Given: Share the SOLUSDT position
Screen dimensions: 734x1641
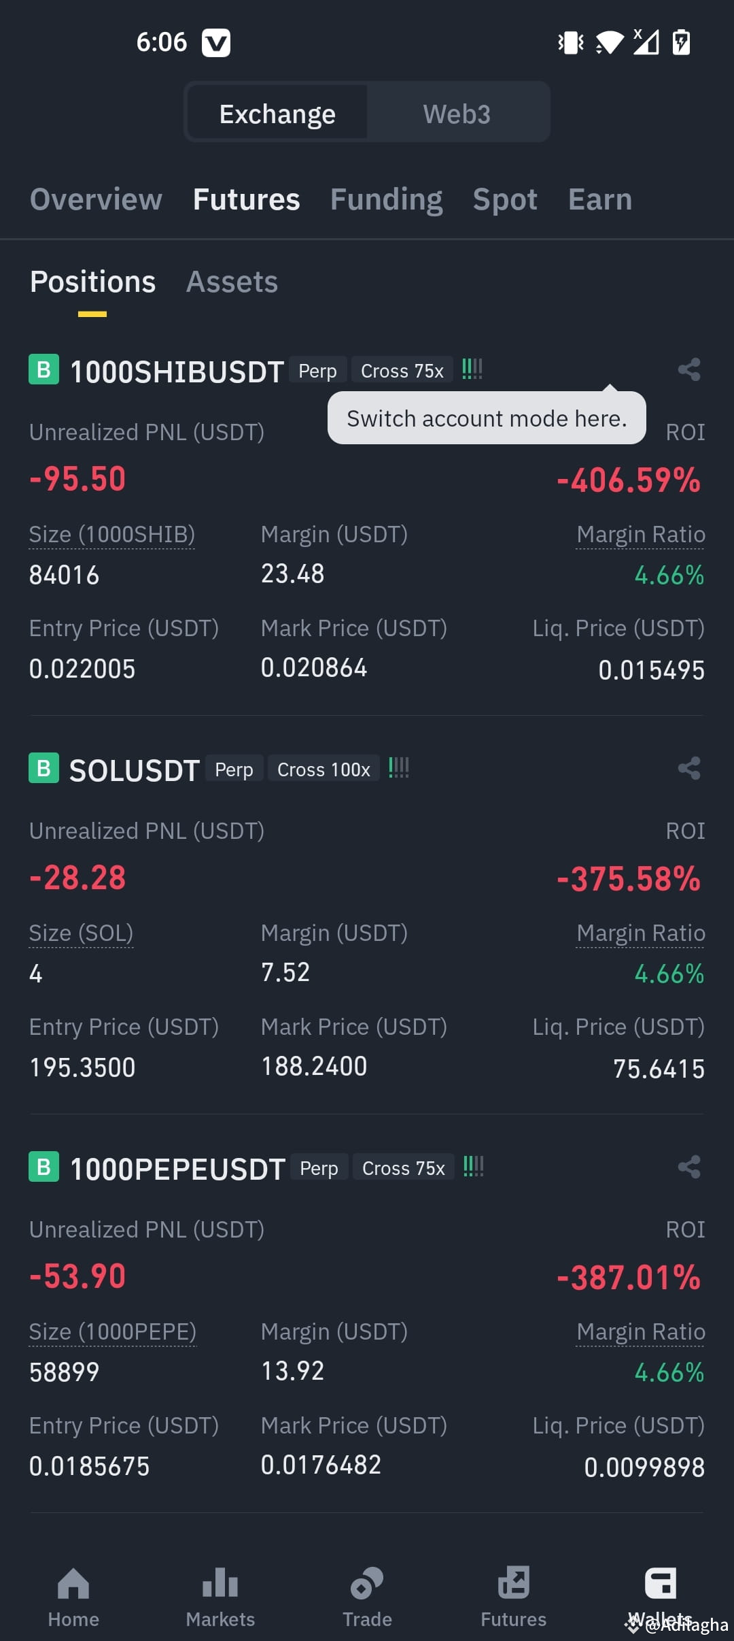Looking at the screenshot, I should point(689,768).
